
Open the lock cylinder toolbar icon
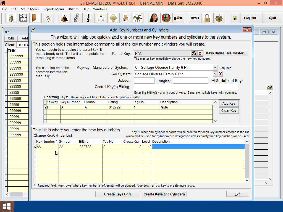(125, 18)
